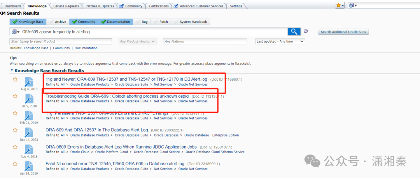This screenshot has width=420, height=178.
Task: Open document icon dated Feb 21, 2019
Action: [29, 116]
